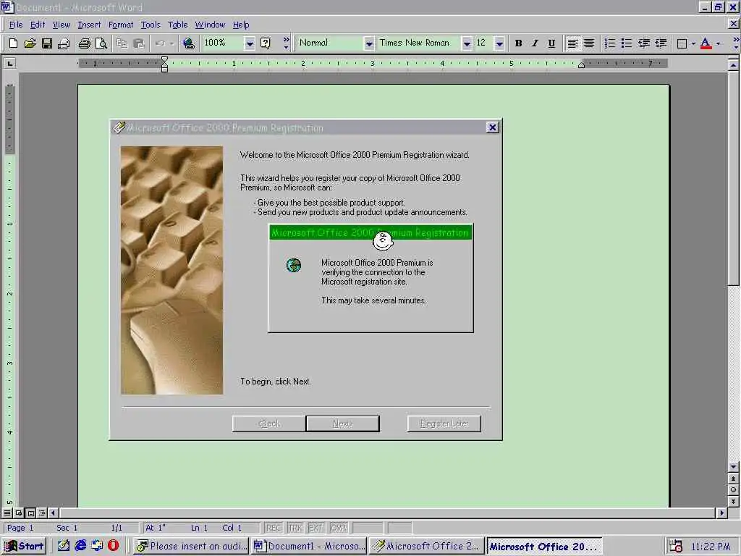Toggle Bold formatting
Screen dimensions: 741x556
(x=518, y=43)
